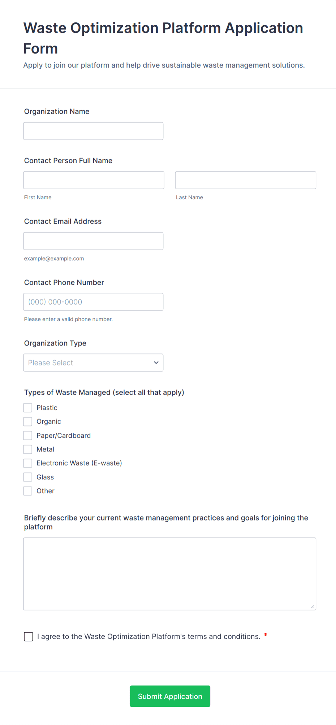The width and height of the screenshot is (336, 725).
Task: Agree to the terms and conditions
Action: [28, 636]
